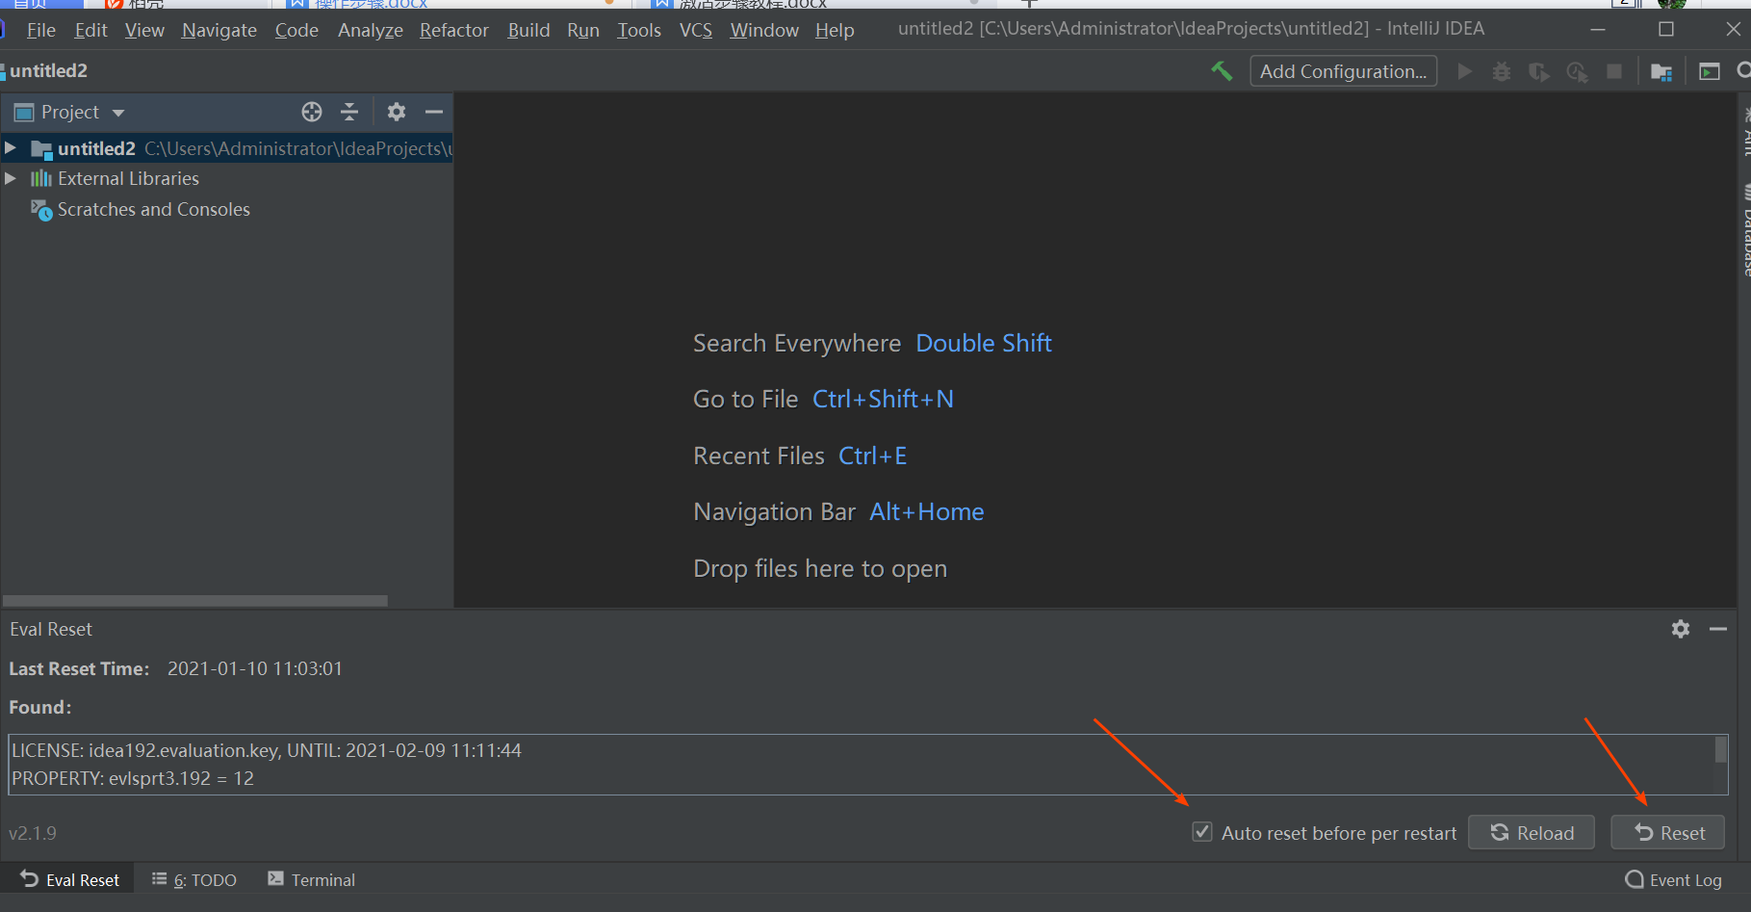Click the Found list vertical scrollbar

click(x=1720, y=749)
